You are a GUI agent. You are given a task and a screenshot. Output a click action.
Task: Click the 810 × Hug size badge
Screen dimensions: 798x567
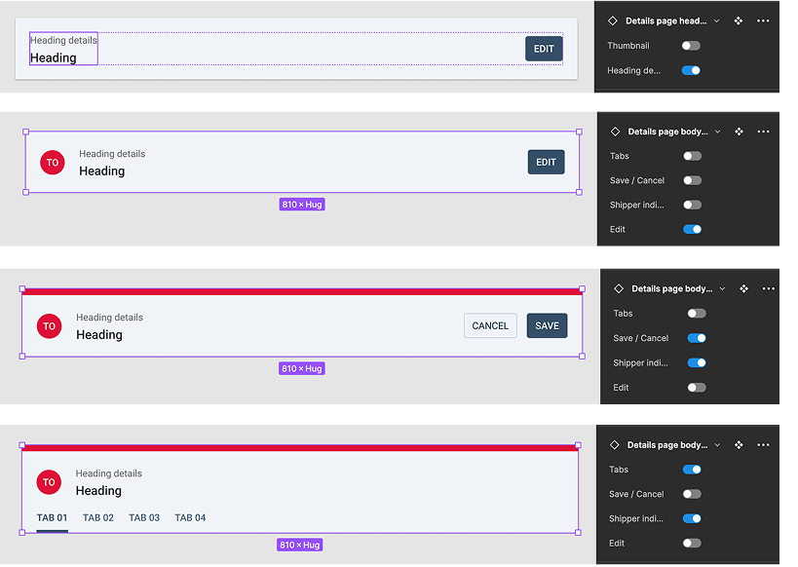click(301, 204)
